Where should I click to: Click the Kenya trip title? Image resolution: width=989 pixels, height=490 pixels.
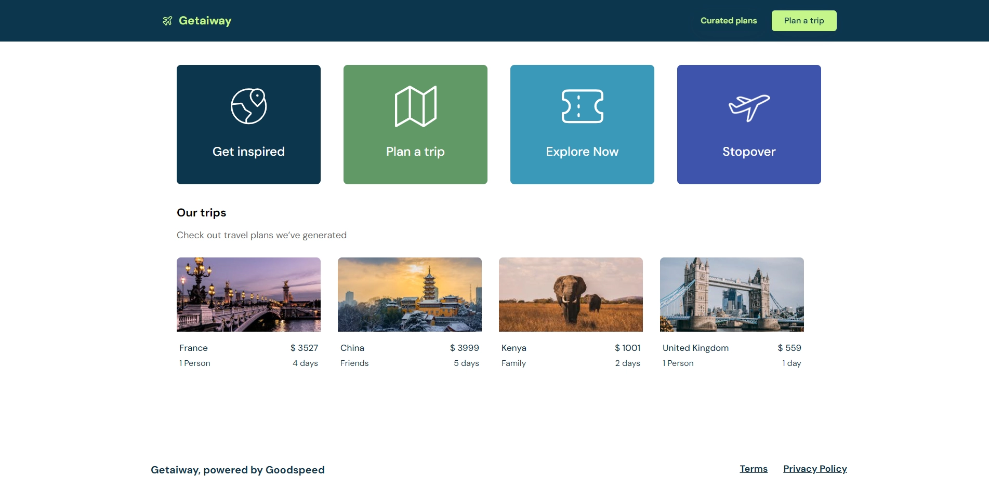click(x=513, y=348)
